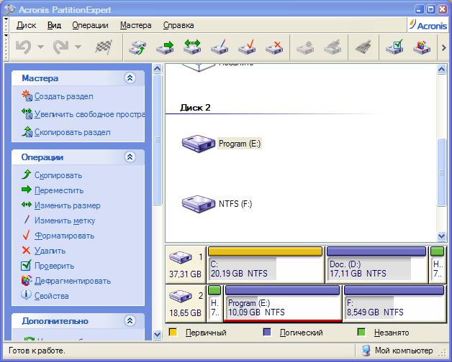Click the green Незанято legend swatch

tap(361, 332)
